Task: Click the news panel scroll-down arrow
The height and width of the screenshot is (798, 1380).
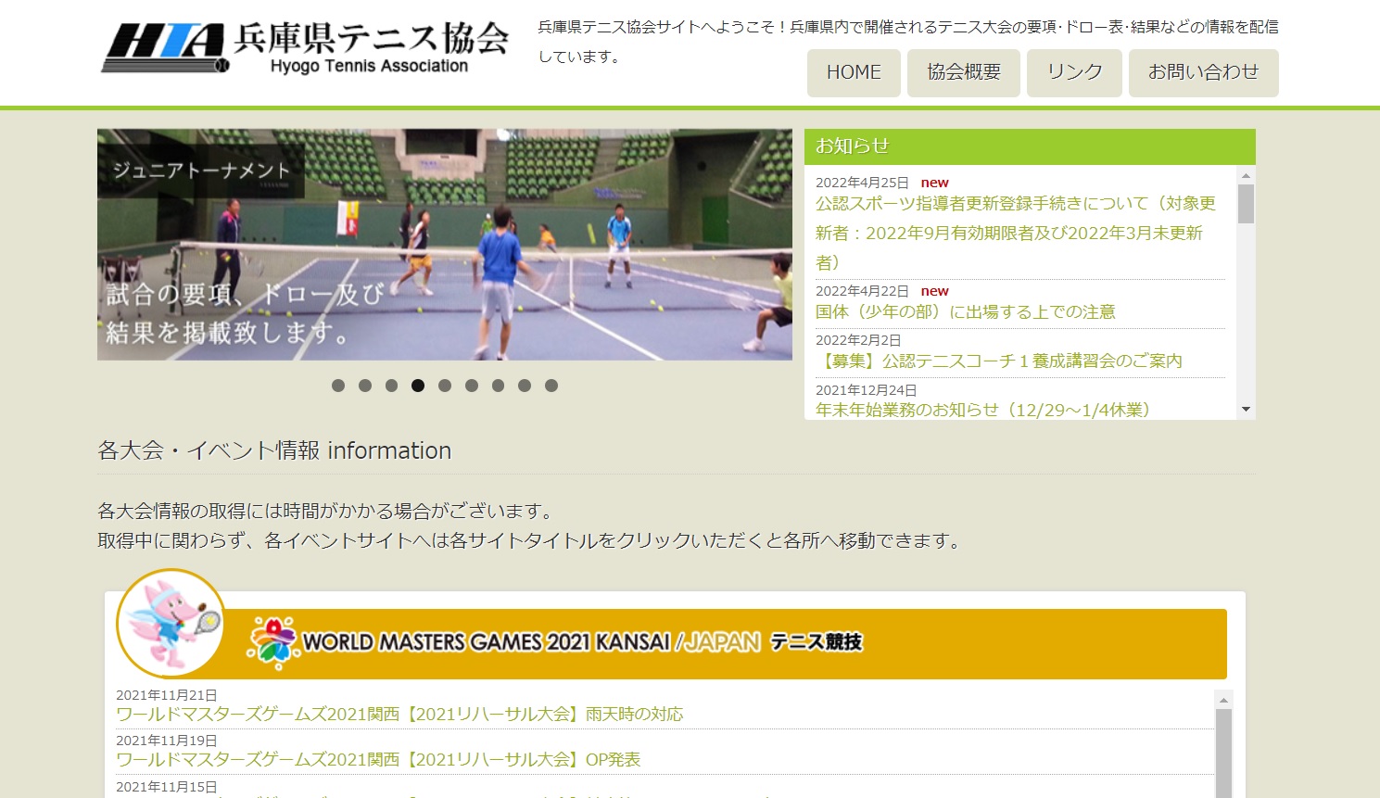Action: point(1246,409)
